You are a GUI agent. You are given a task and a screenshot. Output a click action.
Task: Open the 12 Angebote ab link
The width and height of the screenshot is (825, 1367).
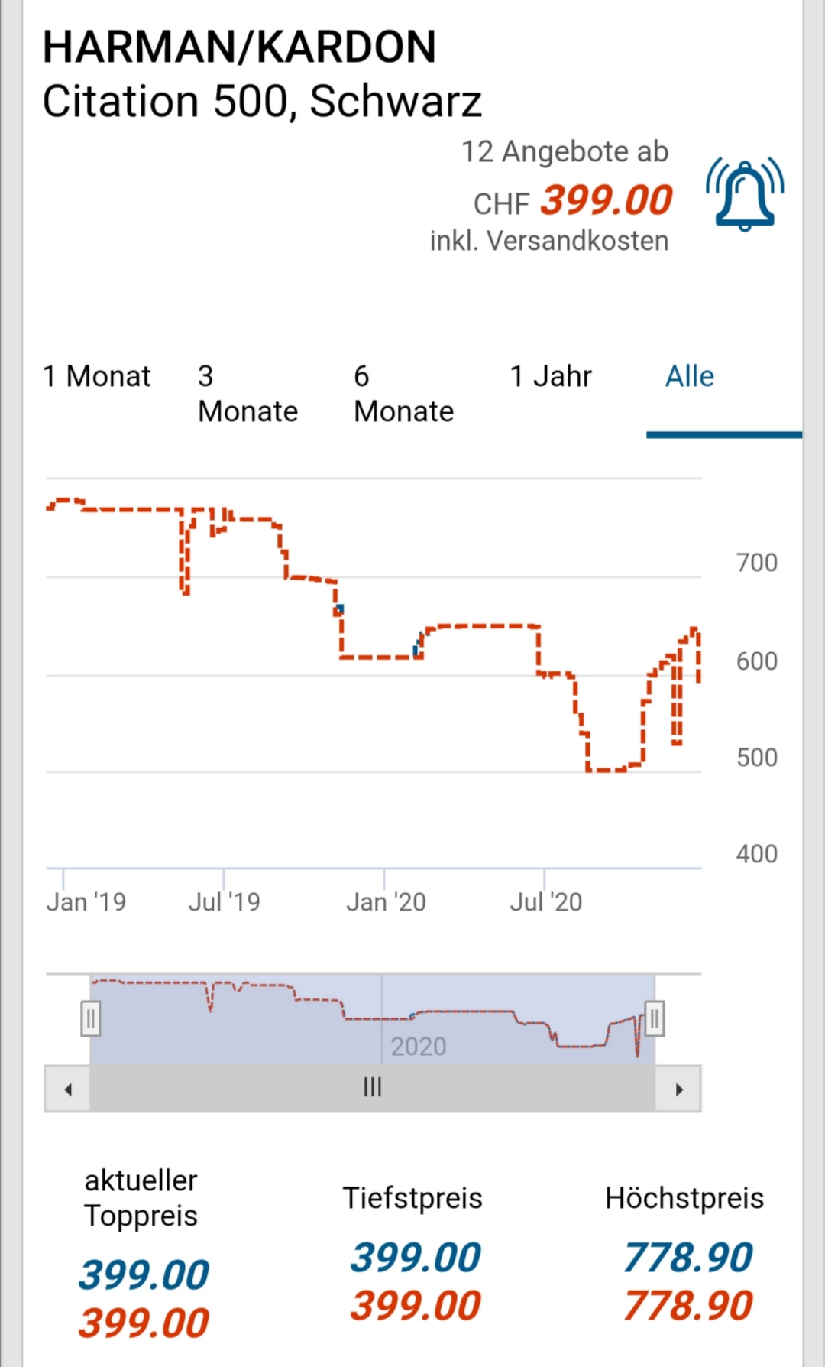tap(565, 152)
